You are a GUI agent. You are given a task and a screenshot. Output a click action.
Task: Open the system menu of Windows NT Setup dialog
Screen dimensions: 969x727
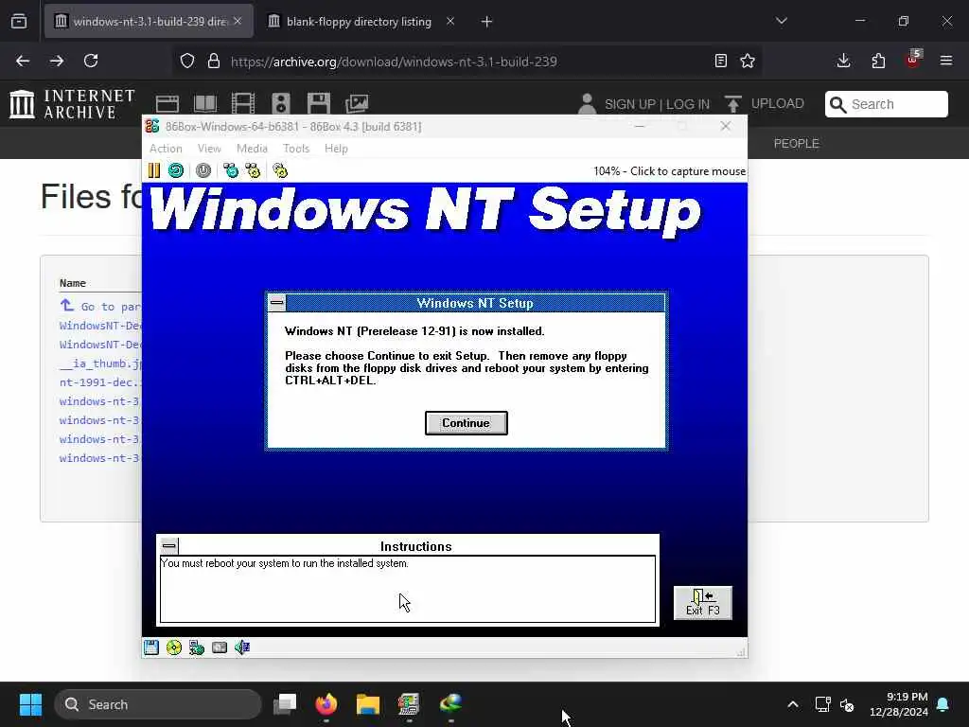[x=277, y=303]
